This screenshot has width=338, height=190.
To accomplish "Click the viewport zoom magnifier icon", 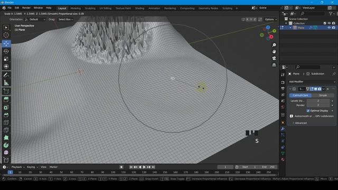I will (274, 45).
